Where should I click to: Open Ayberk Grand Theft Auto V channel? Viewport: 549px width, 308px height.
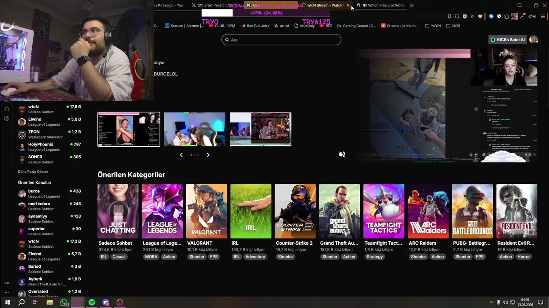coord(49,281)
